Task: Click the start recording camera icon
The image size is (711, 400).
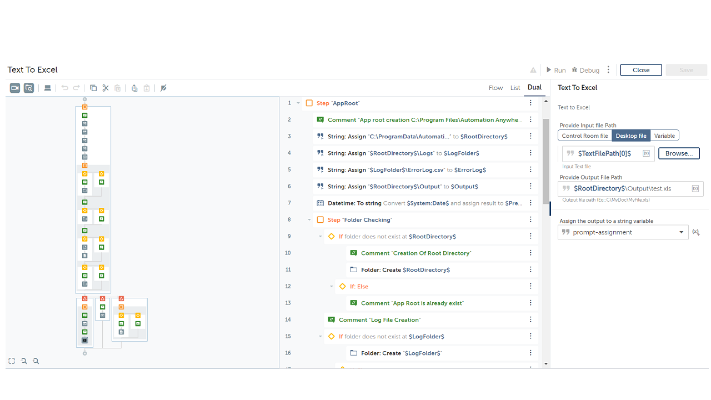Action: tap(15, 88)
